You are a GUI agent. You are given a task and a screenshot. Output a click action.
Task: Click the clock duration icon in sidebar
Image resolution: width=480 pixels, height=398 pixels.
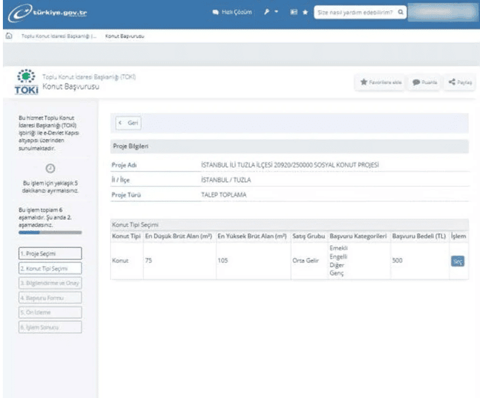click(x=50, y=168)
